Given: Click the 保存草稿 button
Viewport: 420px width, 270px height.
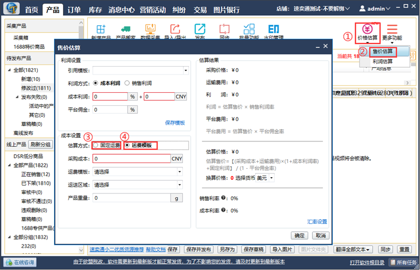Looking at the screenshot, I should tap(254, 250).
